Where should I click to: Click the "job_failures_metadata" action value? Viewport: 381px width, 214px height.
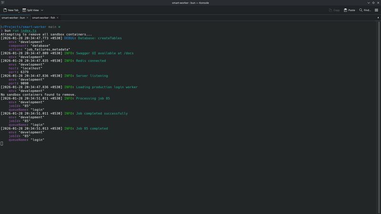(47, 49)
